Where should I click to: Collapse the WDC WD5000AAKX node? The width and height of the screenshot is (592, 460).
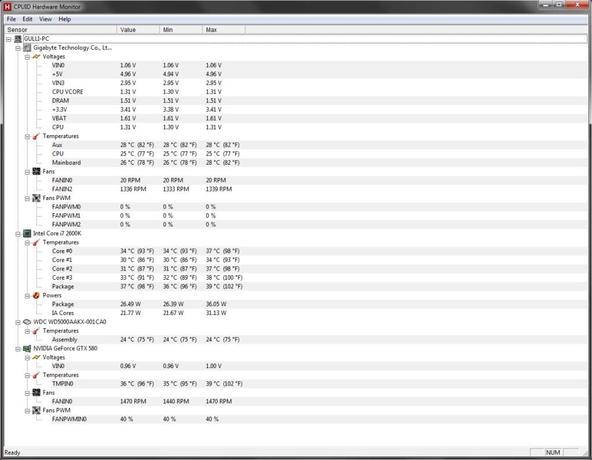click(18, 322)
